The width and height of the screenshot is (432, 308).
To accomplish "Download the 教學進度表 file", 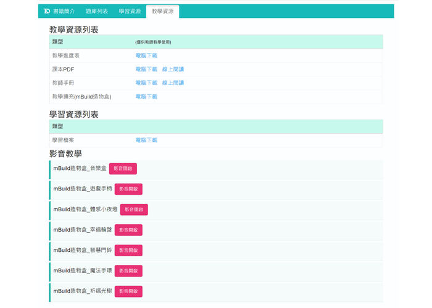I will (x=146, y=55).
